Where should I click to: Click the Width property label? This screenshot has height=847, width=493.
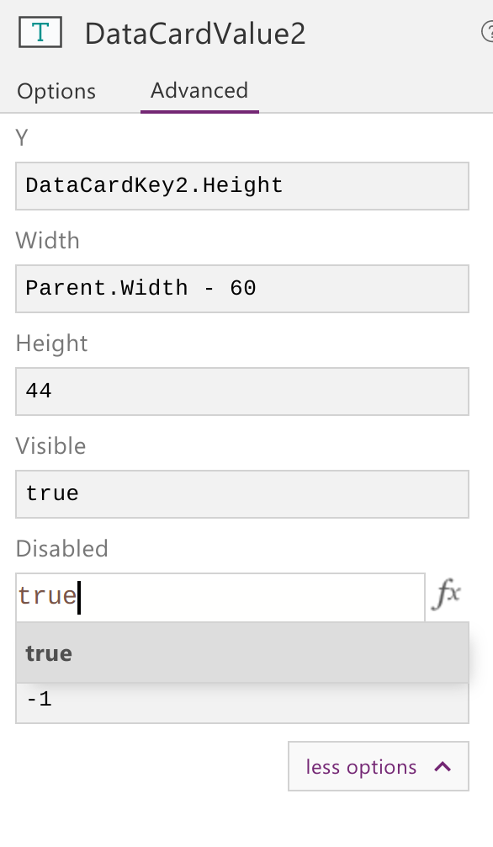[x=47, y=241]
